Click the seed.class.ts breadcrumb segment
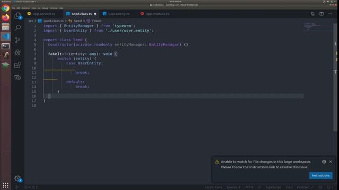This screenshot has height=190, width=339. pos(53,21)
